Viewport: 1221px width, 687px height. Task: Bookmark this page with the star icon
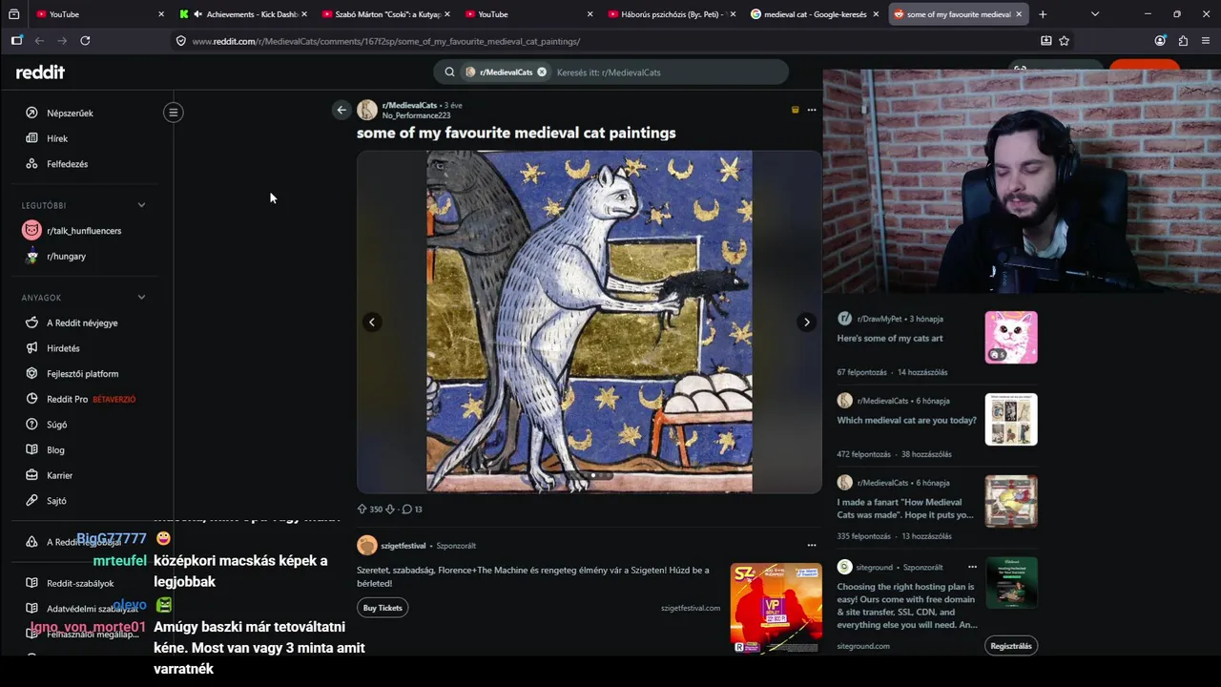pyautogui.click(x=1064, y=41)
